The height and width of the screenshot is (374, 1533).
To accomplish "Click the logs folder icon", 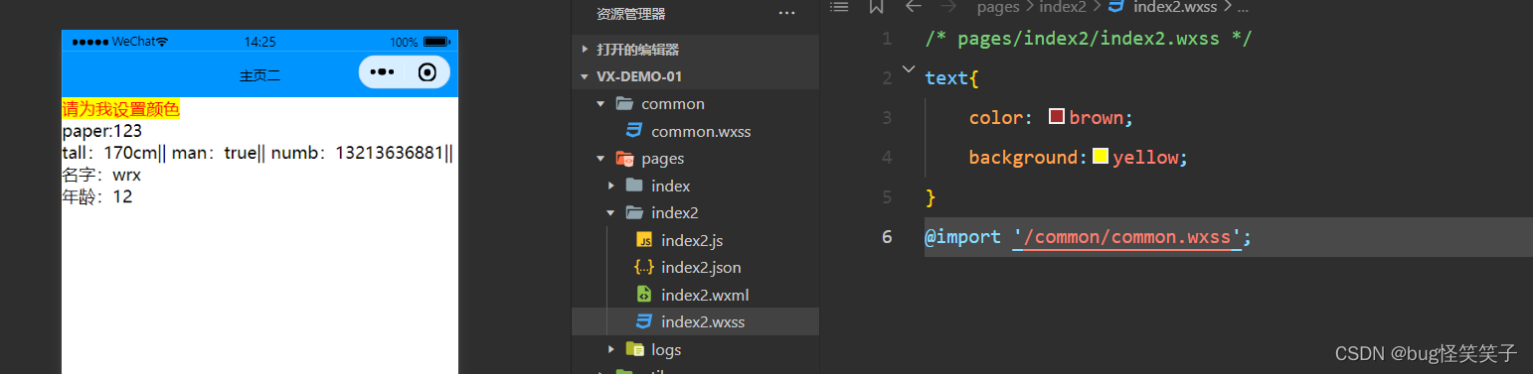I will [634, 349].
